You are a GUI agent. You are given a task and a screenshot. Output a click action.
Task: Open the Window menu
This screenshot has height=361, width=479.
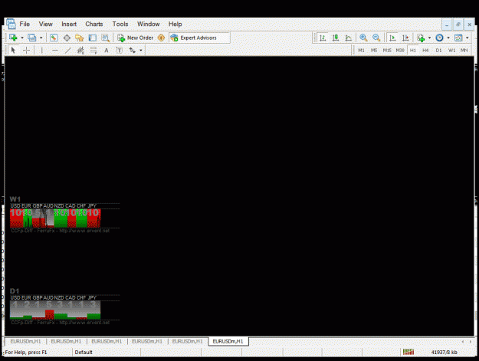(149, 24)
